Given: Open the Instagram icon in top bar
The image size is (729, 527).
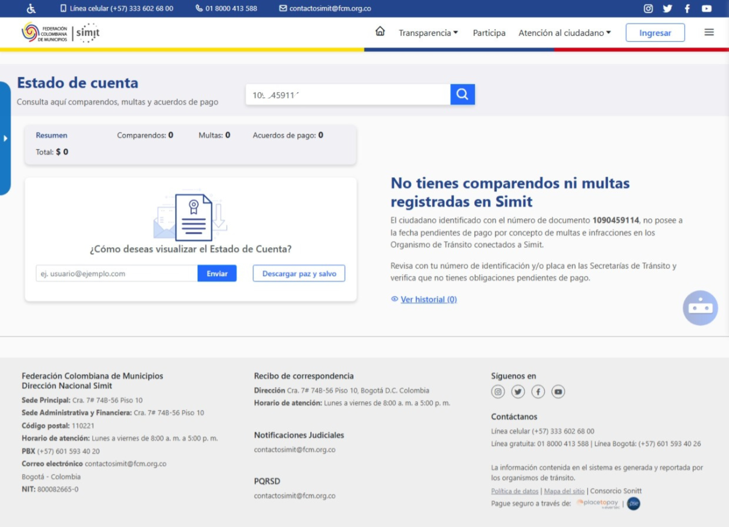Looking at the screenshot, I should click(648, 9).
